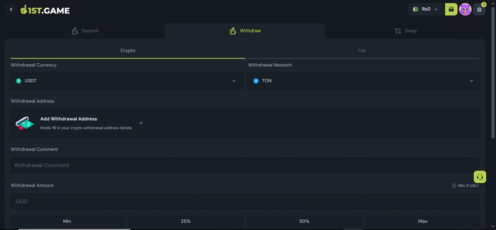Click the Withdrawal Amount input field
The height and width of the screenshot is (230, 496).
245,201
